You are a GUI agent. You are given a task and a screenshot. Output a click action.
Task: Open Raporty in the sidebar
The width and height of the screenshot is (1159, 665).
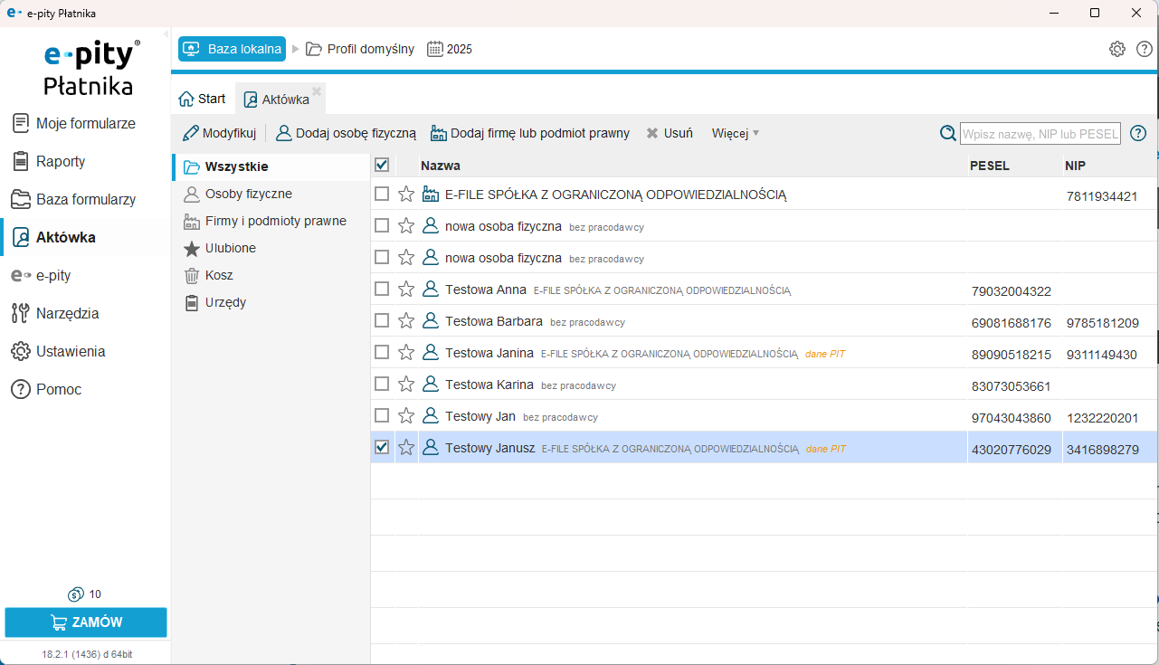[61, 162]
